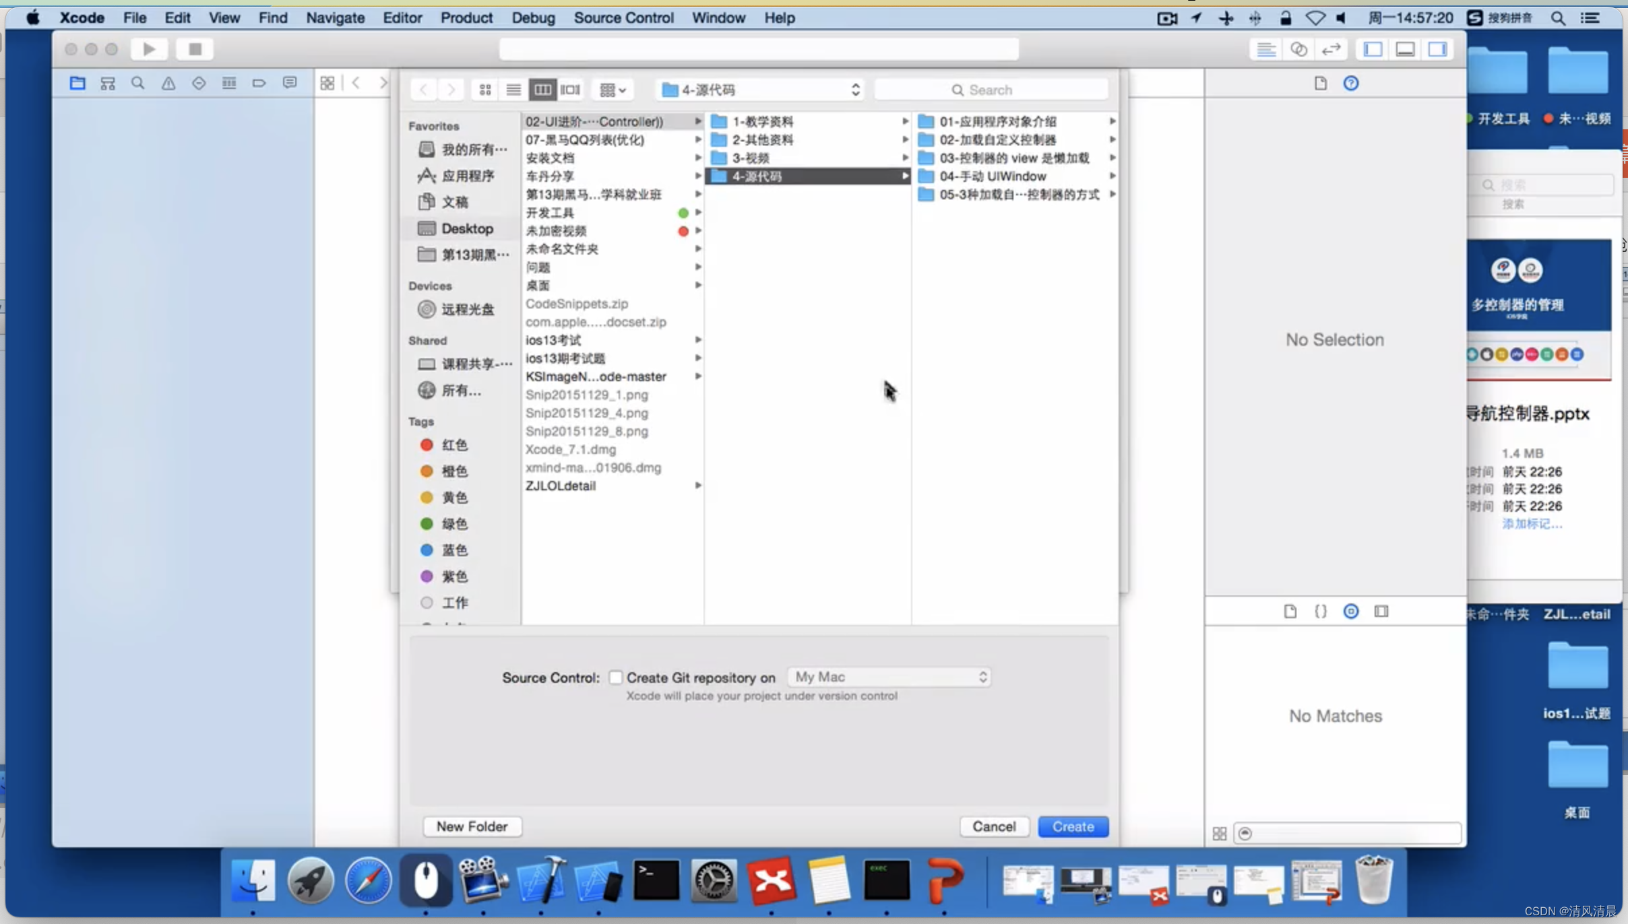1628x924 pixels.
Task: Click the Xcode stop button (square)
Action: pos(193,49)
